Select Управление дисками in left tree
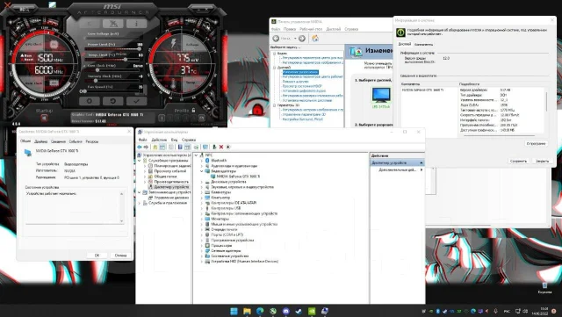562x317 pixels. (171, 198)
